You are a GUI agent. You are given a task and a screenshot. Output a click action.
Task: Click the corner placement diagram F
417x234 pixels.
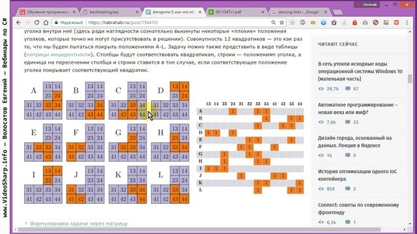point(85,142)
